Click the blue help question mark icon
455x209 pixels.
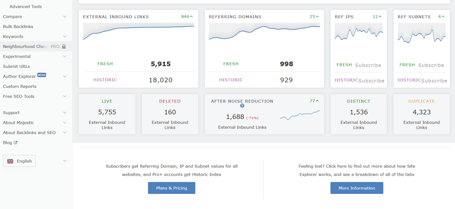(242, 106)
